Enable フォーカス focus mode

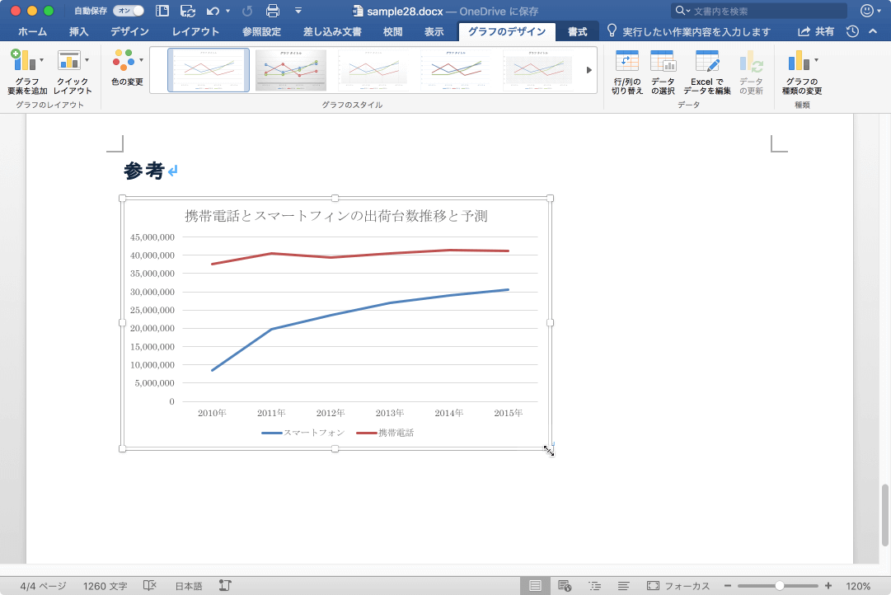pyautogui.click(x=678, y=586)
